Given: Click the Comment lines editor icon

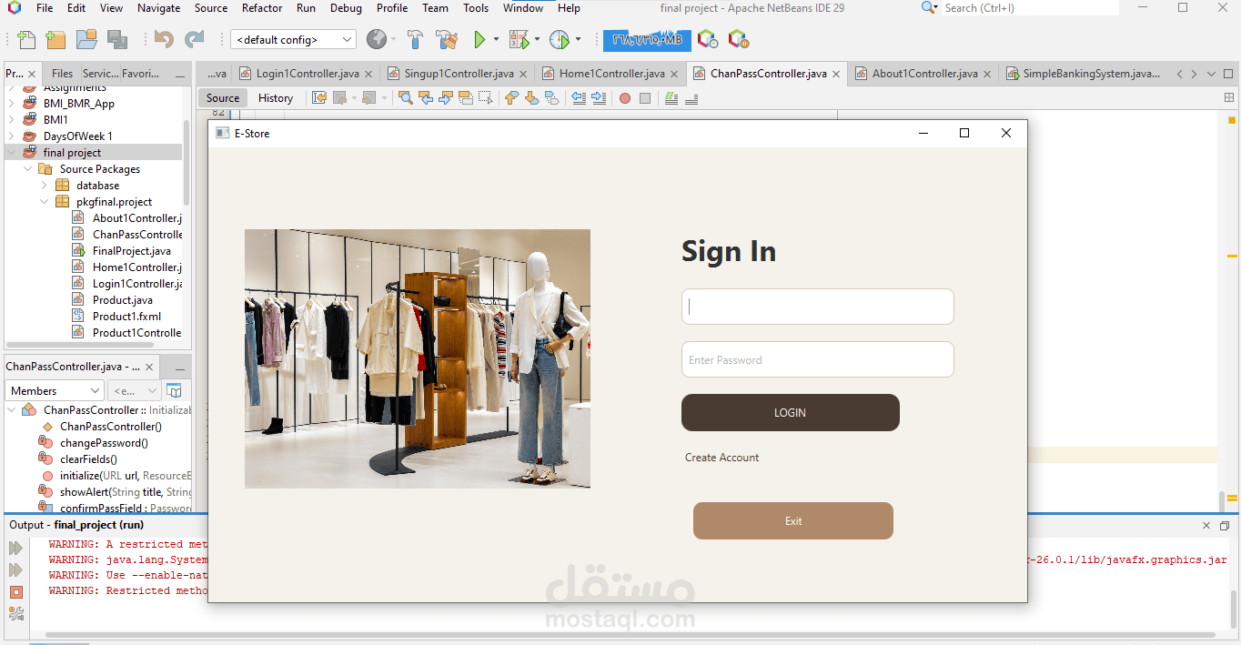Looking at the screenshot, I should [671, 98].
